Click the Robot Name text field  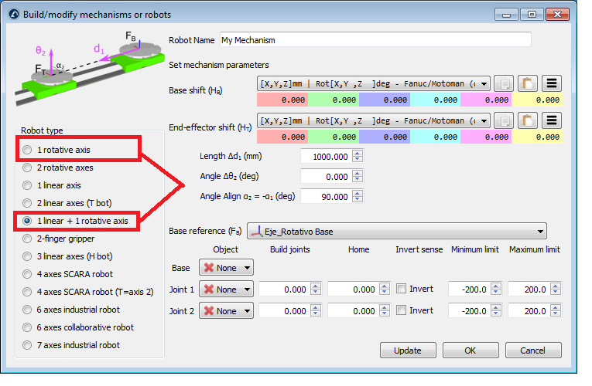(x=375, y=39)
